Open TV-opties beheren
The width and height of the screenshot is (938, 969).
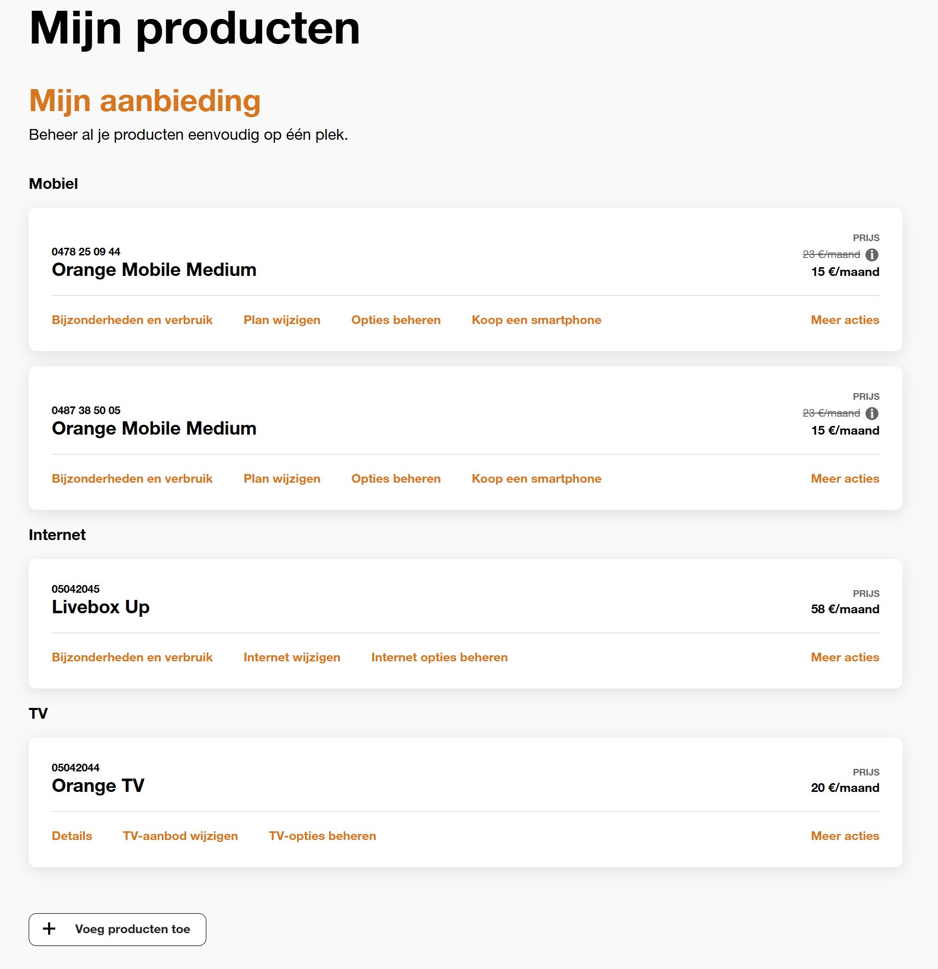click(x=323, y=836)
